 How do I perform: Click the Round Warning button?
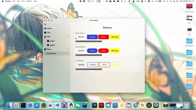tap(115, 51)
